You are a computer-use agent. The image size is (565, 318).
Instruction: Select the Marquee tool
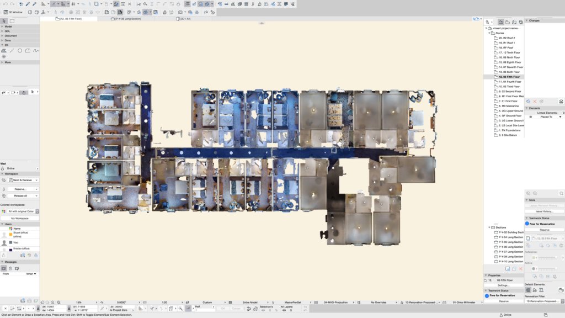pyautogui.click(x=12, y=21)
